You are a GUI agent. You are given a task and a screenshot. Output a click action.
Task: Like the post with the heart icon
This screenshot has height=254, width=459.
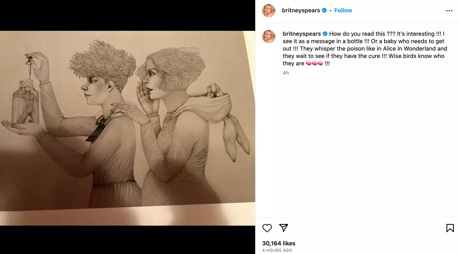(267, 228)
